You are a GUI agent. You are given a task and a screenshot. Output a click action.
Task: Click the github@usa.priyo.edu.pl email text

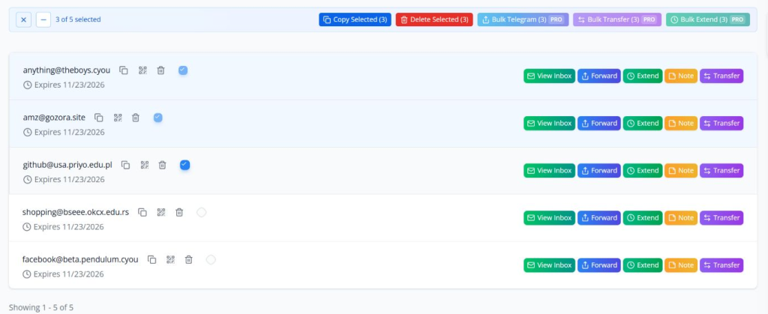[67, 166]
